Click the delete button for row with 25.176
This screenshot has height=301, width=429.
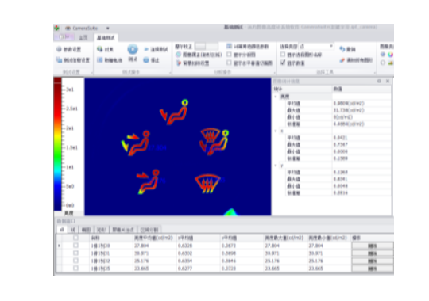pos(373,261)
